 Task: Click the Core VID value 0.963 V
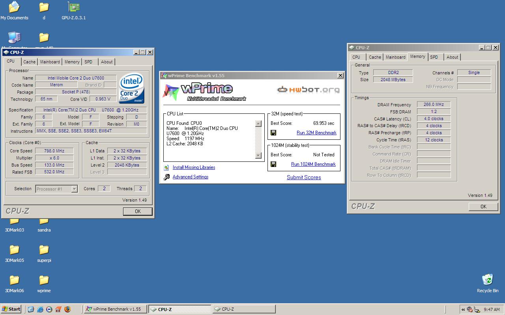pyautogui.click(x=103, y=99)
